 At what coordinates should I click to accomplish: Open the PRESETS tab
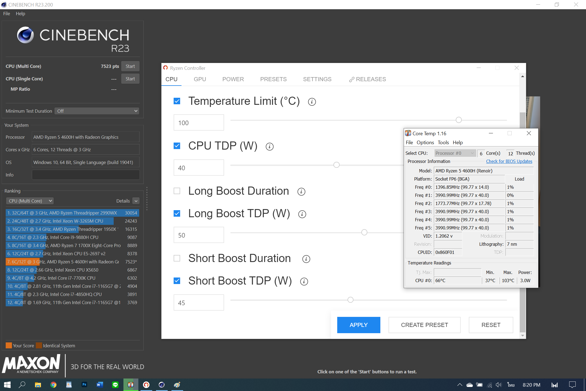(273, 79)
